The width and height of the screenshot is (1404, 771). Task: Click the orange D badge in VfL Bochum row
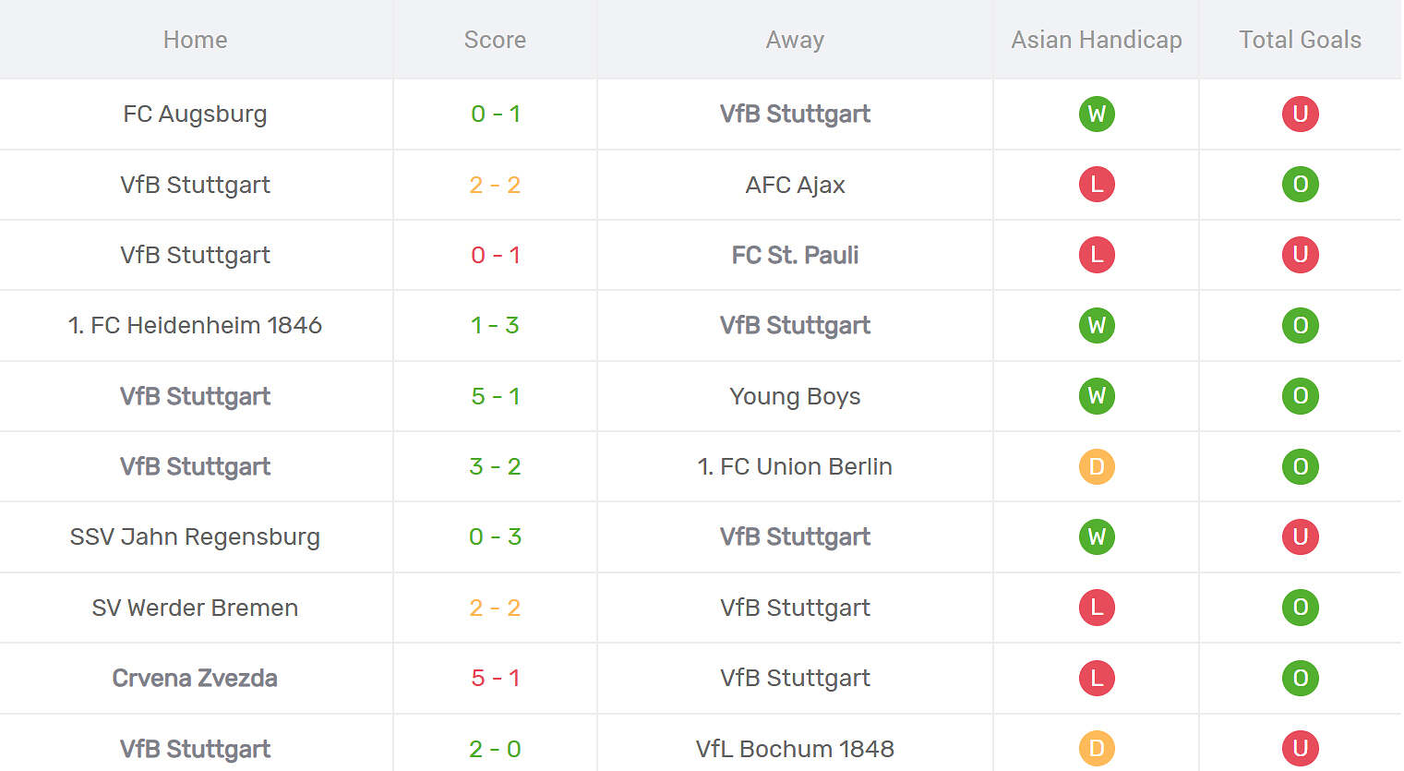[1097, 748]
